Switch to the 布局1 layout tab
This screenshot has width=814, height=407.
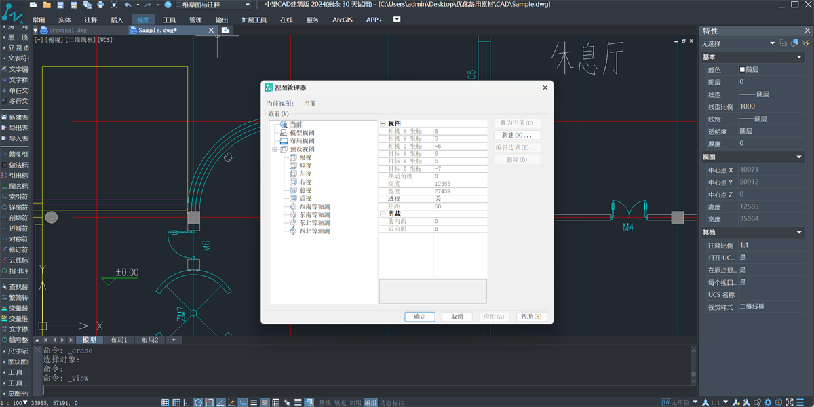coord(119,340)
